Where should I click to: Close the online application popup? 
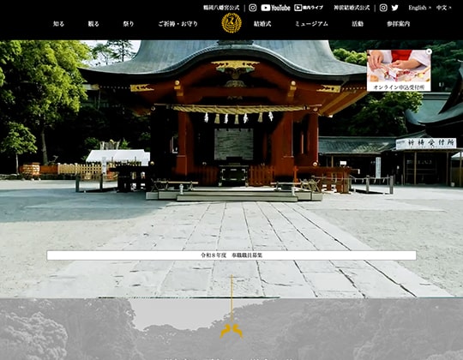click(429, 51)
